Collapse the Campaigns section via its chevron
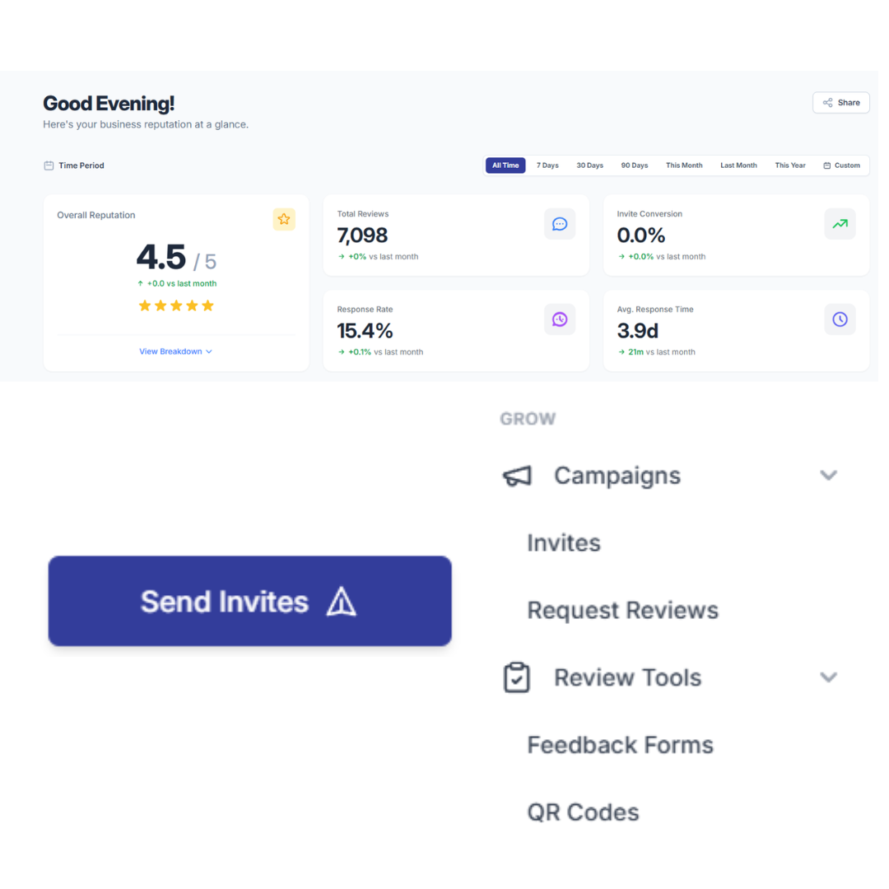This screenshot has width=889, height=889. [x=828, y=475]
